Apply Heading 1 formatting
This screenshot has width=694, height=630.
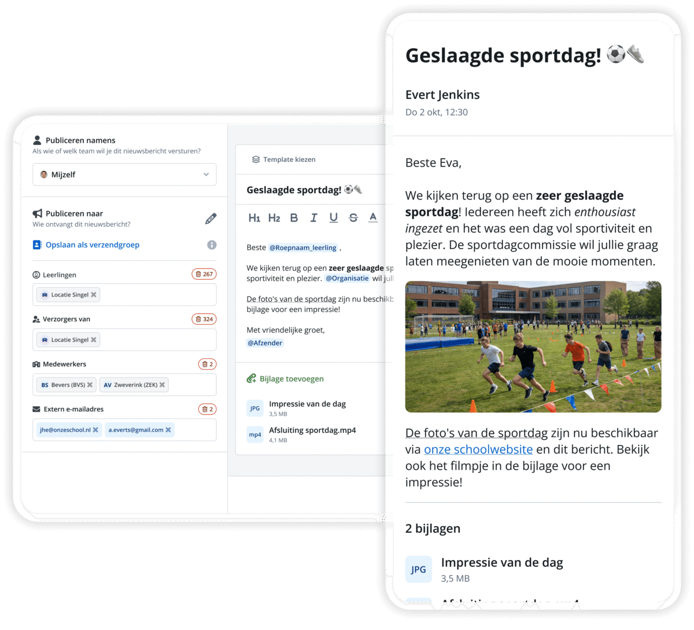(x=254, y=218)
